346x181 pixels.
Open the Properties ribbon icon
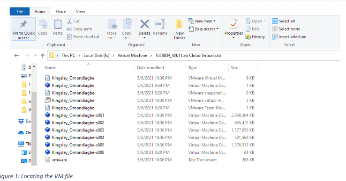coord(233,24)
